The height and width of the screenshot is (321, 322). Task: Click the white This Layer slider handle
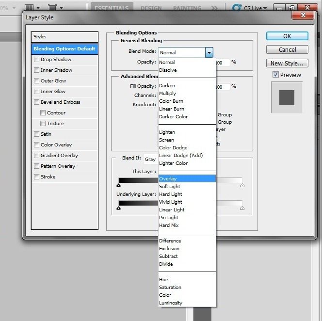pos(242,185)
